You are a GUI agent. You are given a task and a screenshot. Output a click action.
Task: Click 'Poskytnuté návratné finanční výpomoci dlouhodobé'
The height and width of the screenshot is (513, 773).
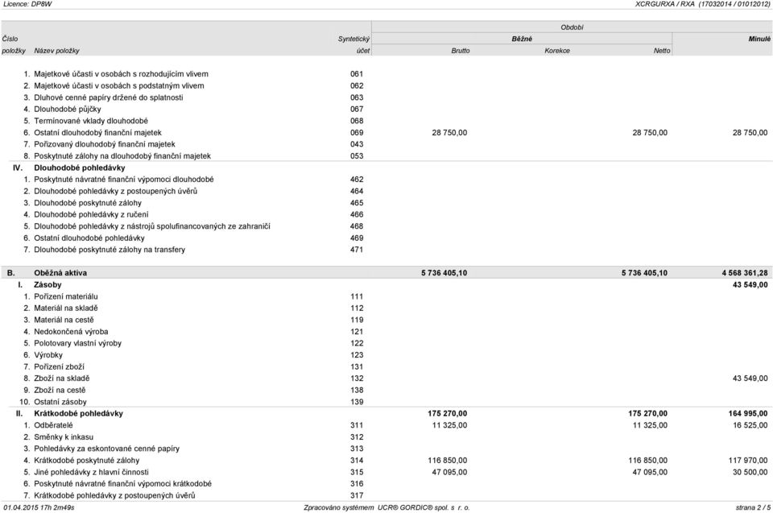pos(124,180)
